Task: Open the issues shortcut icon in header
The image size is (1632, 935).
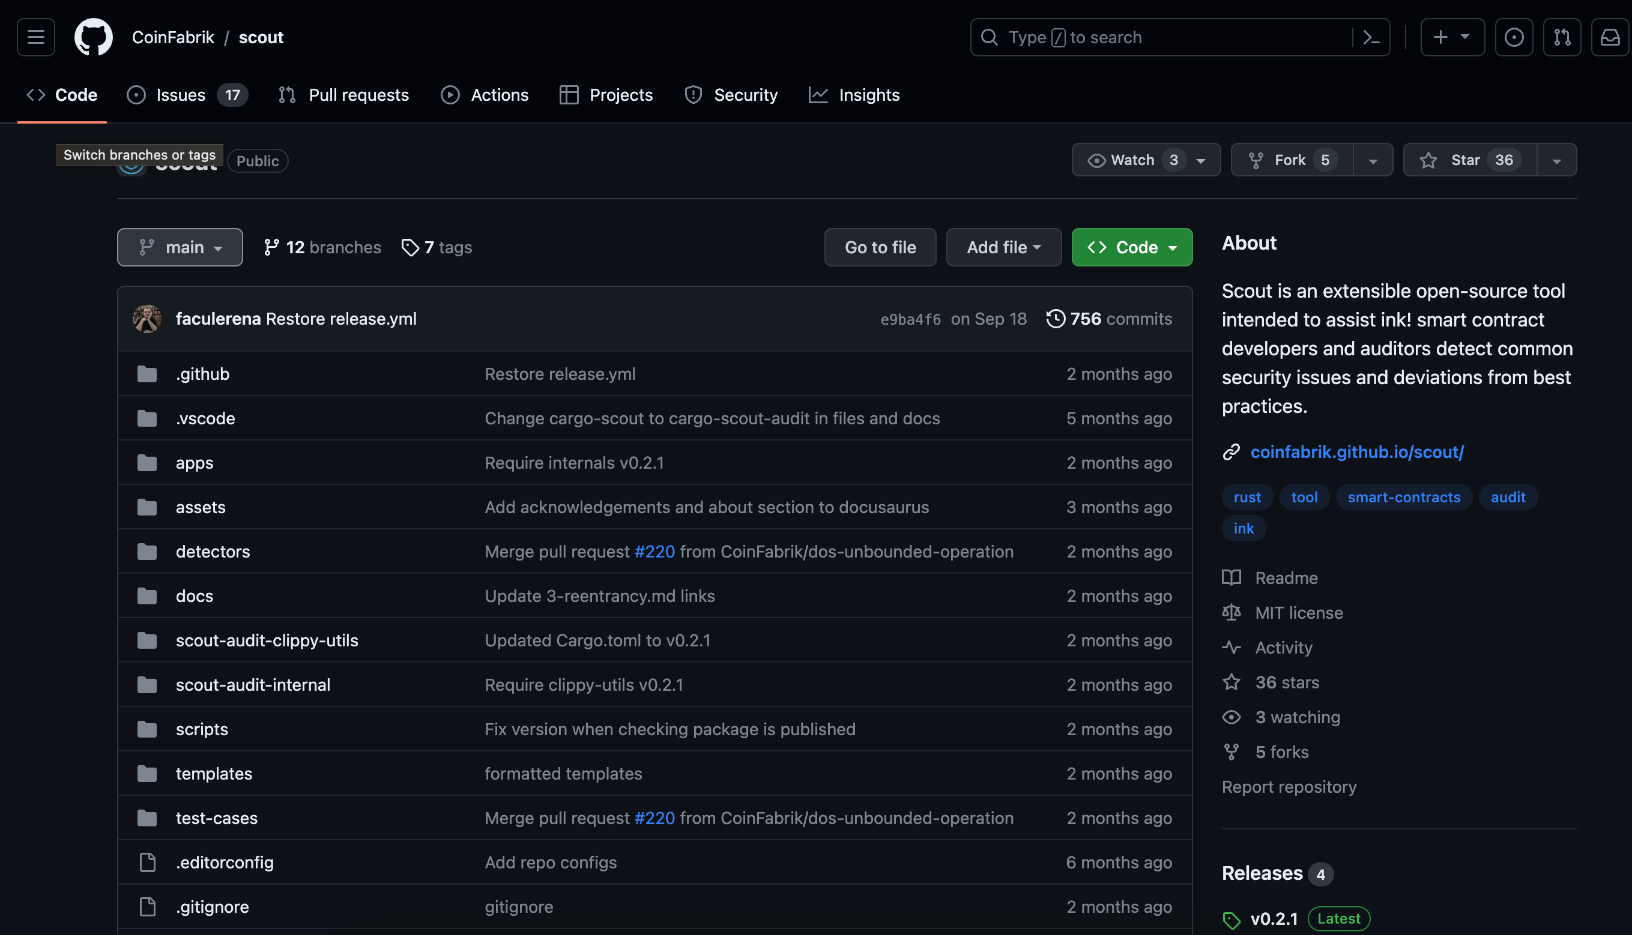Action: tap(1513, 37)
